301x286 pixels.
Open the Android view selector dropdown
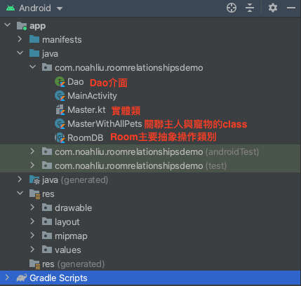click(x=34, y=8)
